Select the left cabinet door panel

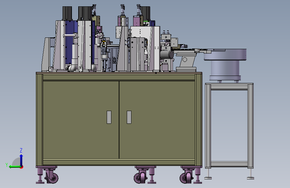tap(81, 120)
